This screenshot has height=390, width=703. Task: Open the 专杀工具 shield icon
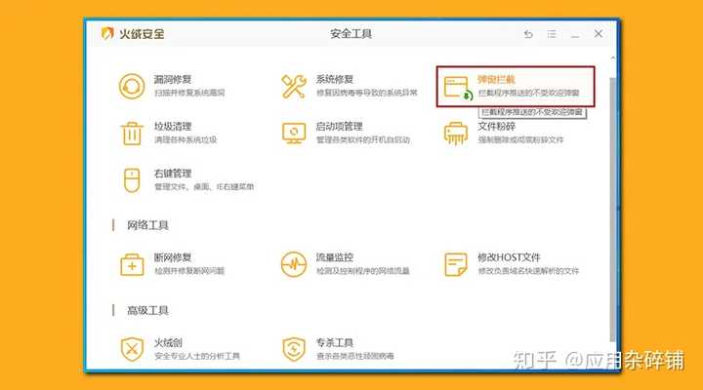[x=294, y=349]
